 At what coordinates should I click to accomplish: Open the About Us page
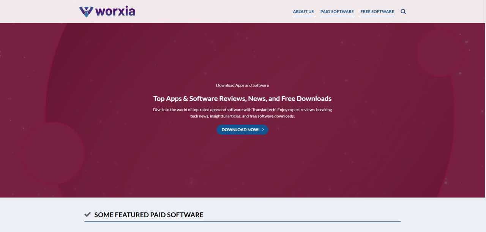pos(303,12)
